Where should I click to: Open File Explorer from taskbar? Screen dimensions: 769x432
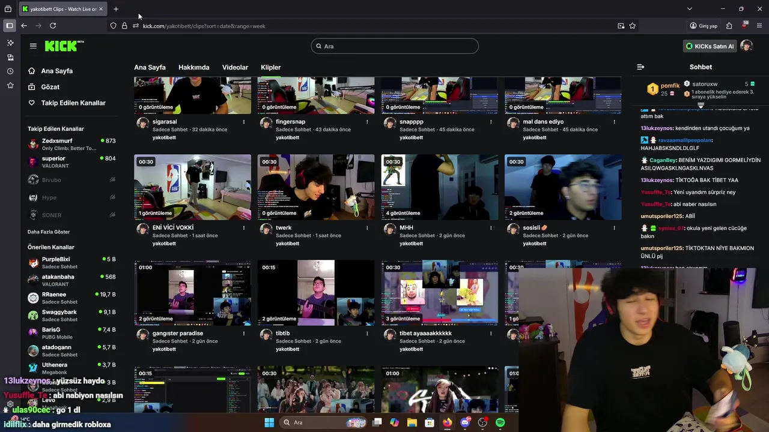pyautogui.click(x=412, y=422)
